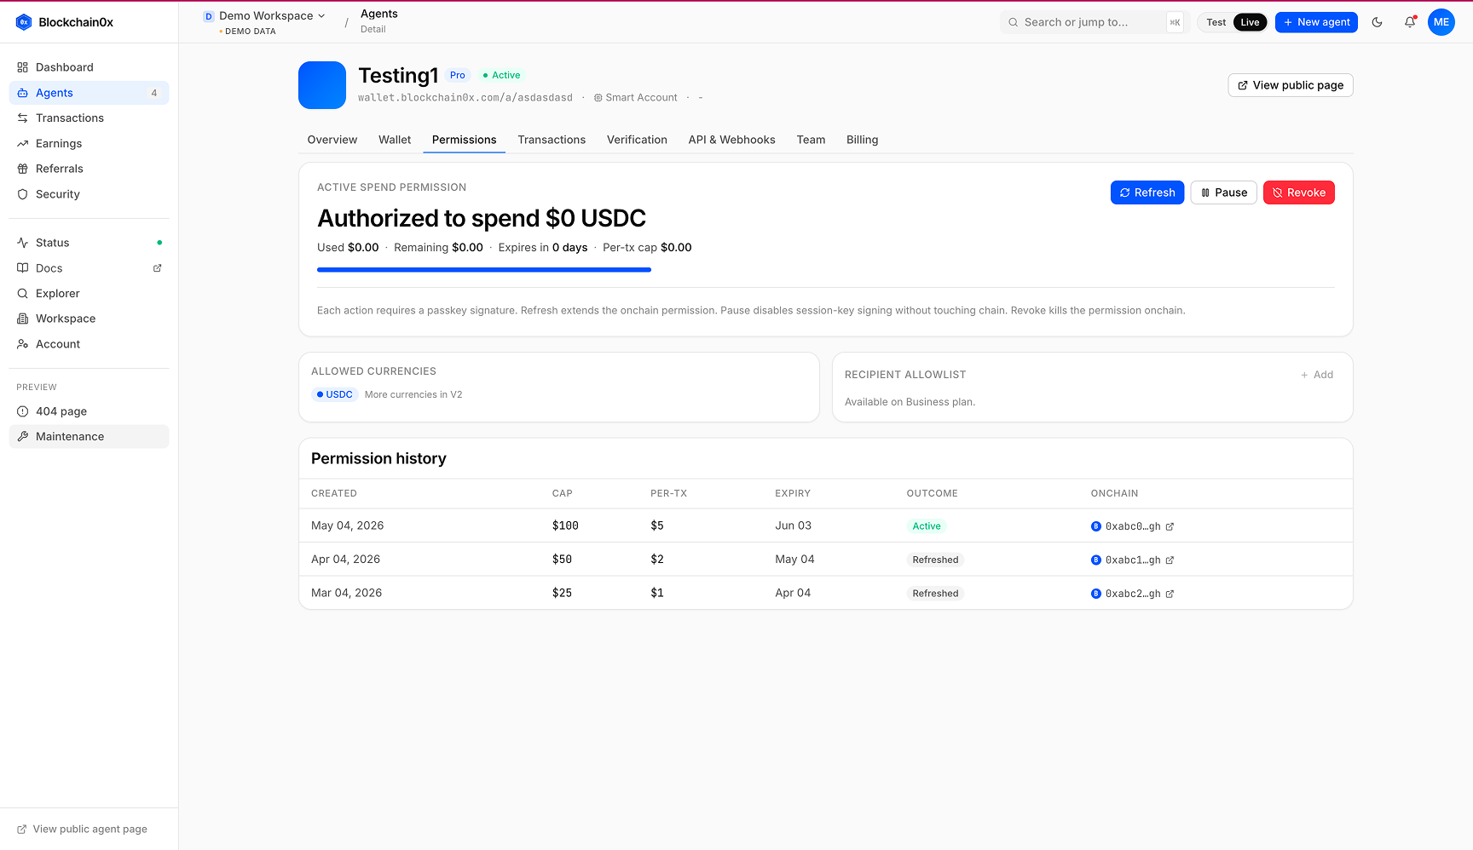
Task: Switch to the Billing tab
Action: point(862,140)
